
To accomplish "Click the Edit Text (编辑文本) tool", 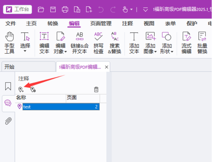I will 44,43.
